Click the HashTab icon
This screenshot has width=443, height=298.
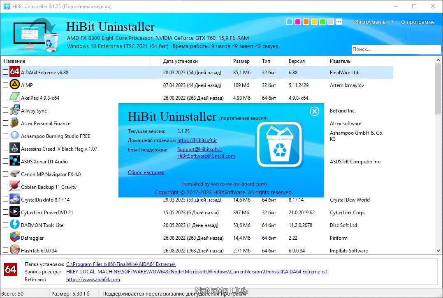click(x=15, y=250)
